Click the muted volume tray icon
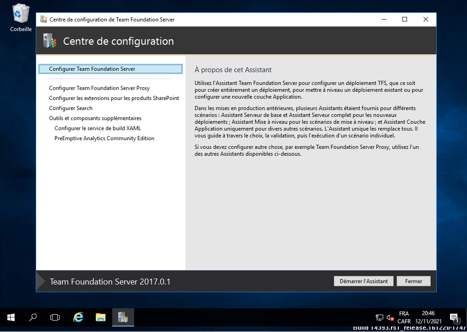Image resolution: width=467 pixels, height=332 pixels. pos(390,318)
